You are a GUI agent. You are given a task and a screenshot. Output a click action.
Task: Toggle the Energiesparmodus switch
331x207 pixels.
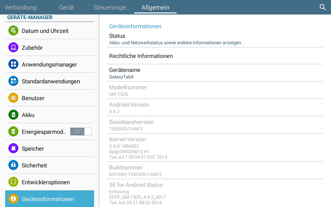[x=81, y=131]
